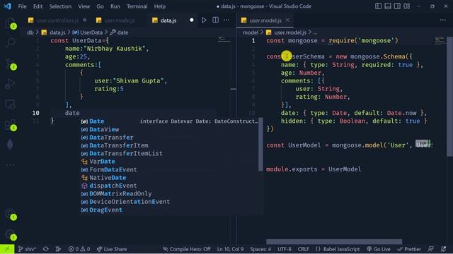Screen dimensions: 453x254
Task: Open the Terminal menu
Action: (137, 6)
